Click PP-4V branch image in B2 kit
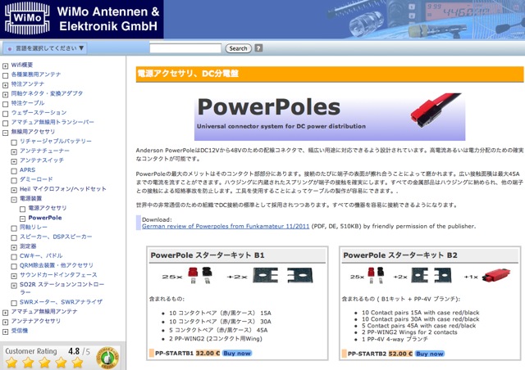Image resolution: width=525 pixels, height=370 pixels. (x=496, y=275)
